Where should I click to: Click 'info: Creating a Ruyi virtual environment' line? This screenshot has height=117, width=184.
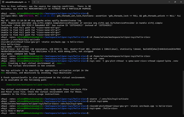point(33,63)
